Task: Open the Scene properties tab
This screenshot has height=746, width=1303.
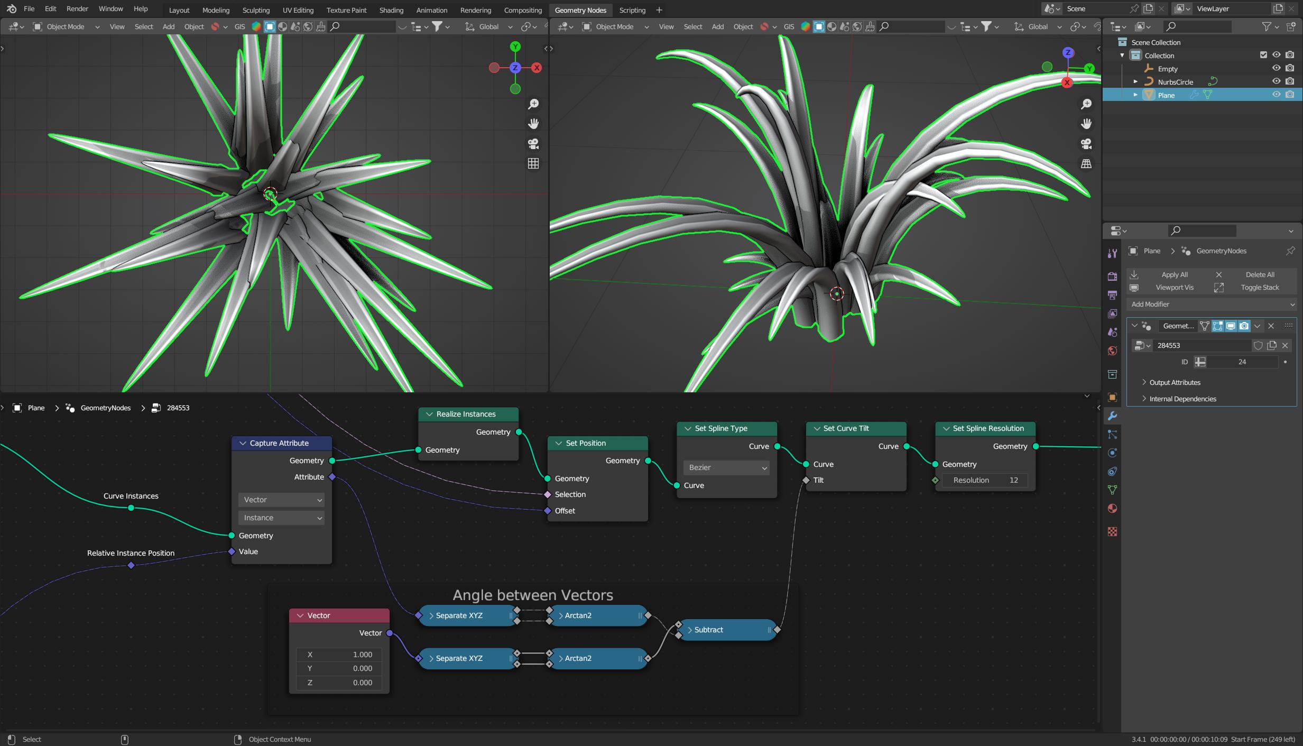Action: click(1112, 332)
